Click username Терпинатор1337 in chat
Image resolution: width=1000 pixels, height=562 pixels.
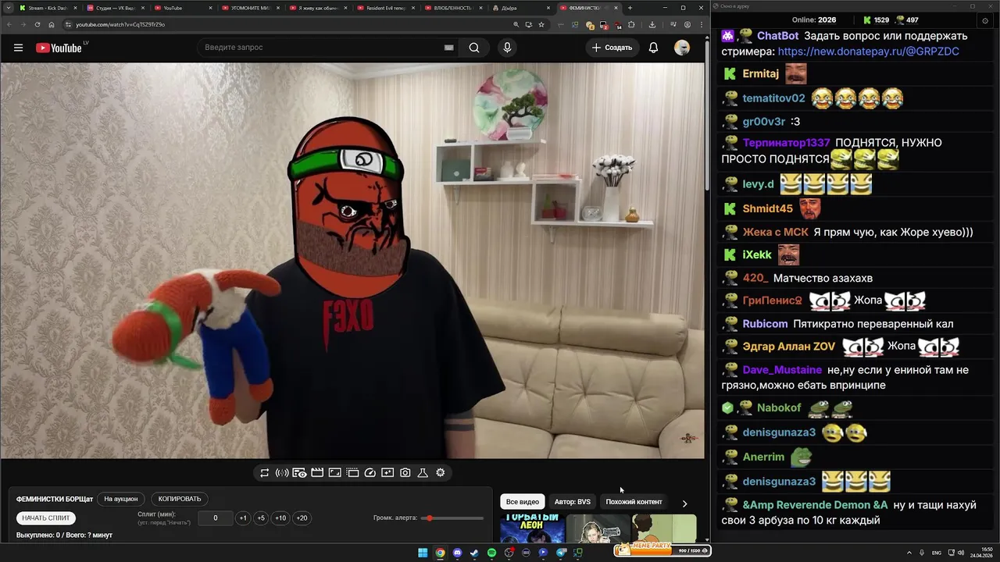[x=787, y=143]
